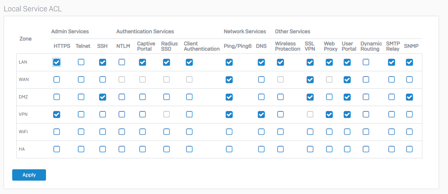Disable User Portal for the DMZ zone

click(347, 97)
